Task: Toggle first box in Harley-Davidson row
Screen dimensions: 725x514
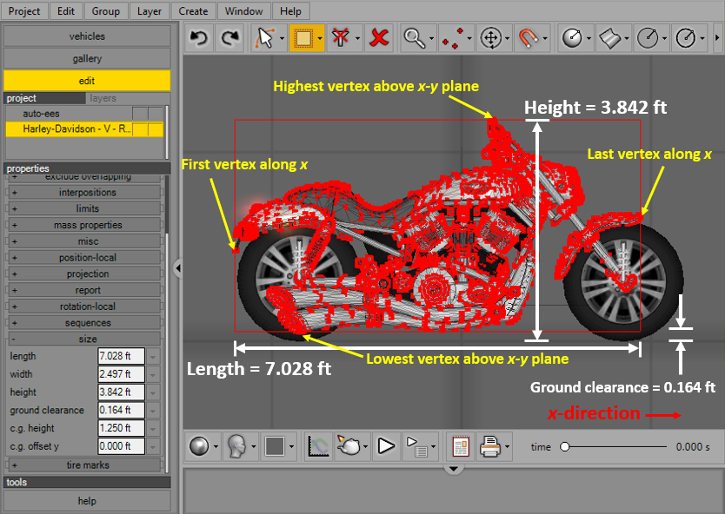Action: (140, 129)
